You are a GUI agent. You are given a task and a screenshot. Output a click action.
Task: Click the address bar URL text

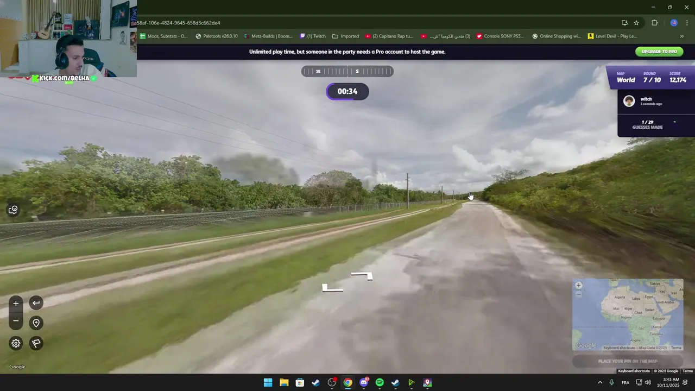(x=179, y=23)
